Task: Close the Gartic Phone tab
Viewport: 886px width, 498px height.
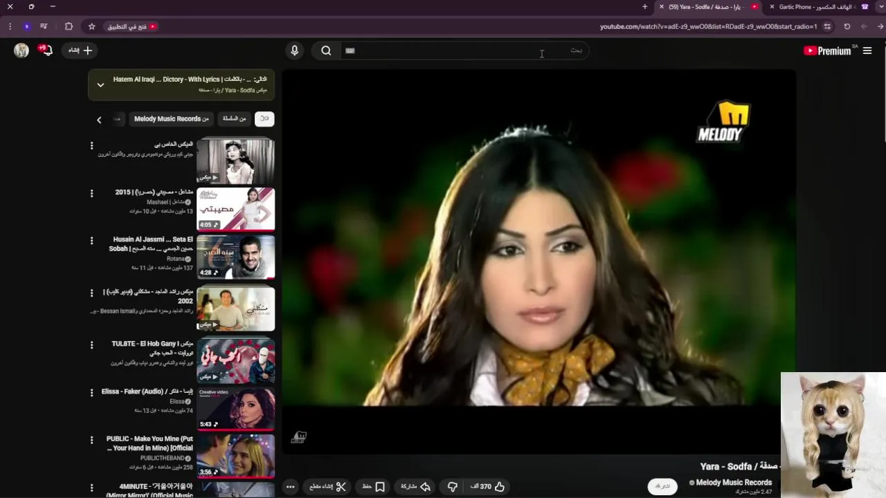Action: coord(772,7)
